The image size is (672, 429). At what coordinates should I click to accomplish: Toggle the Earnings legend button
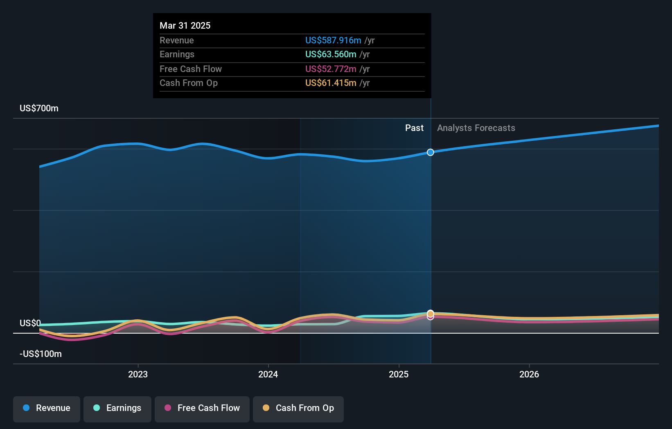point(117,409)
